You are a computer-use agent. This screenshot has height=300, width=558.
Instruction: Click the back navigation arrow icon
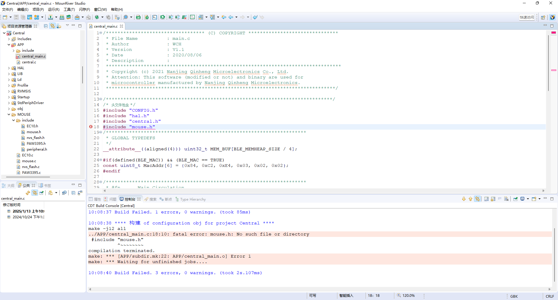(231, 17)
